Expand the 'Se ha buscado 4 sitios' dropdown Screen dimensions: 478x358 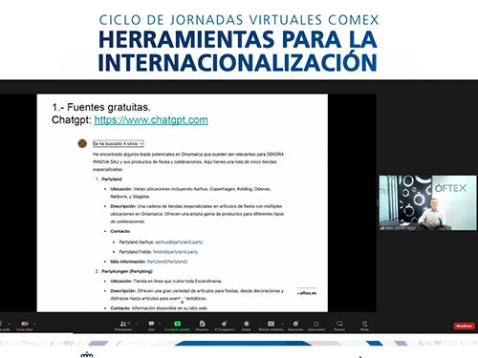(x=119, y=144)
